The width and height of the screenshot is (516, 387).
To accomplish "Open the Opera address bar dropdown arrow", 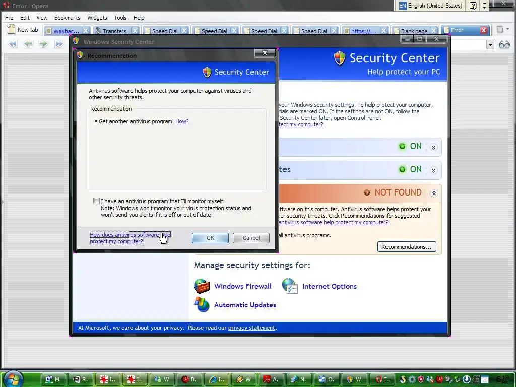I will tap(490, 44).
